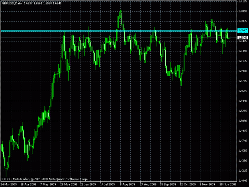Click the 22 Jun 2009 date label

(88, 185)
